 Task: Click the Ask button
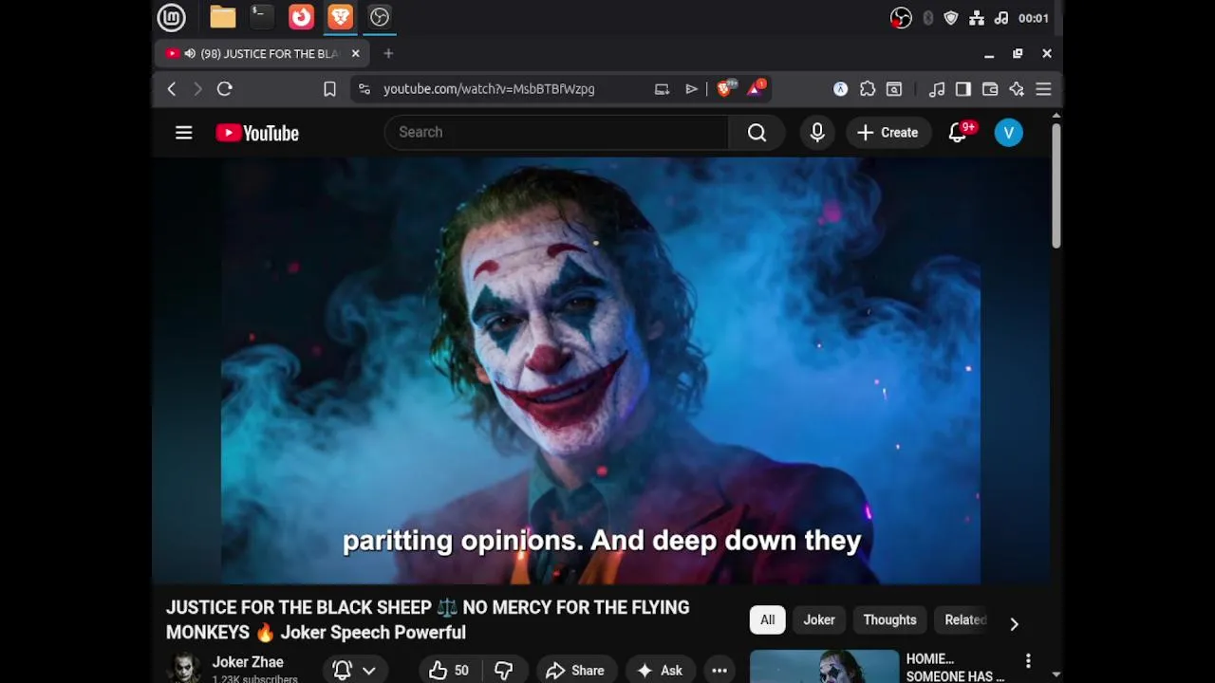coord(660,671)
